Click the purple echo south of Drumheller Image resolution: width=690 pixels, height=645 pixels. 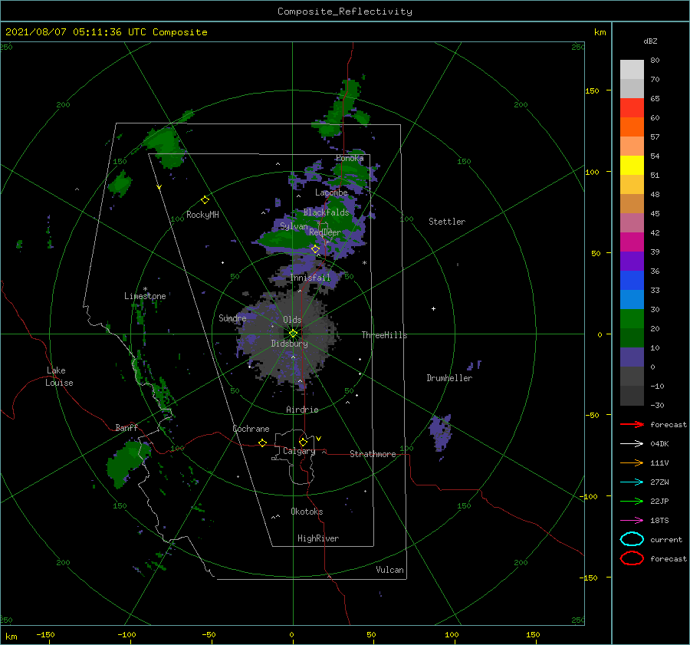point(440,433)
